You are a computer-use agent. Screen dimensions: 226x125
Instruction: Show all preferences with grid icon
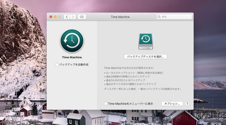tap(82, 17)
